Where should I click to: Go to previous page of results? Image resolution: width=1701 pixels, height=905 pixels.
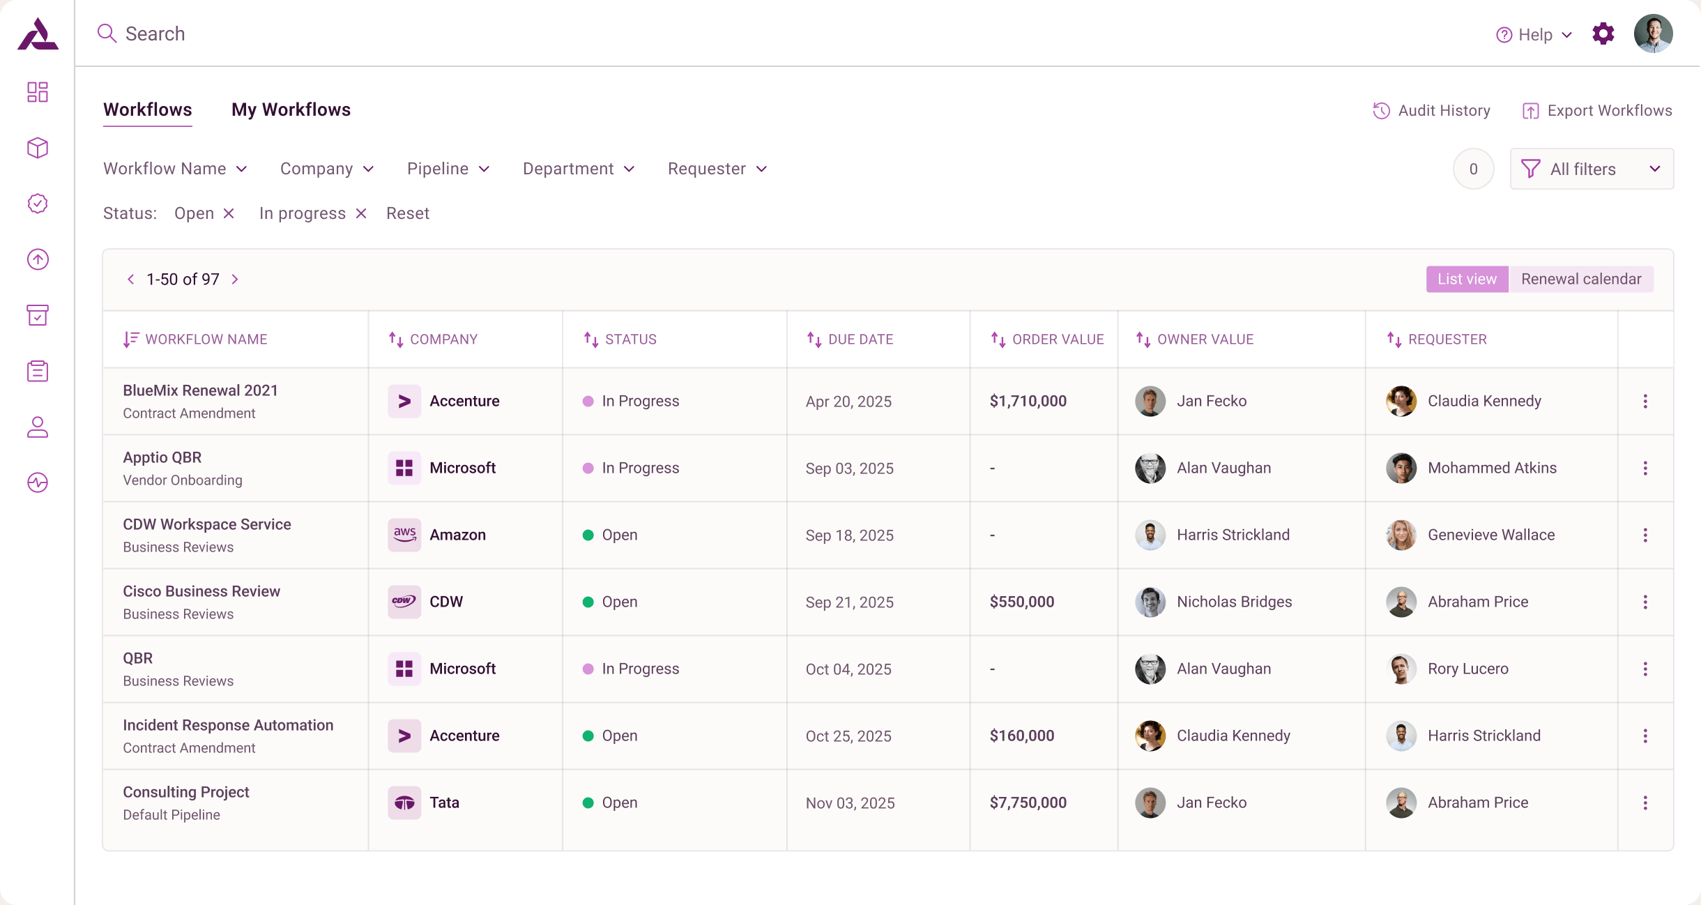pyautogui.click(x=130, y=280)
